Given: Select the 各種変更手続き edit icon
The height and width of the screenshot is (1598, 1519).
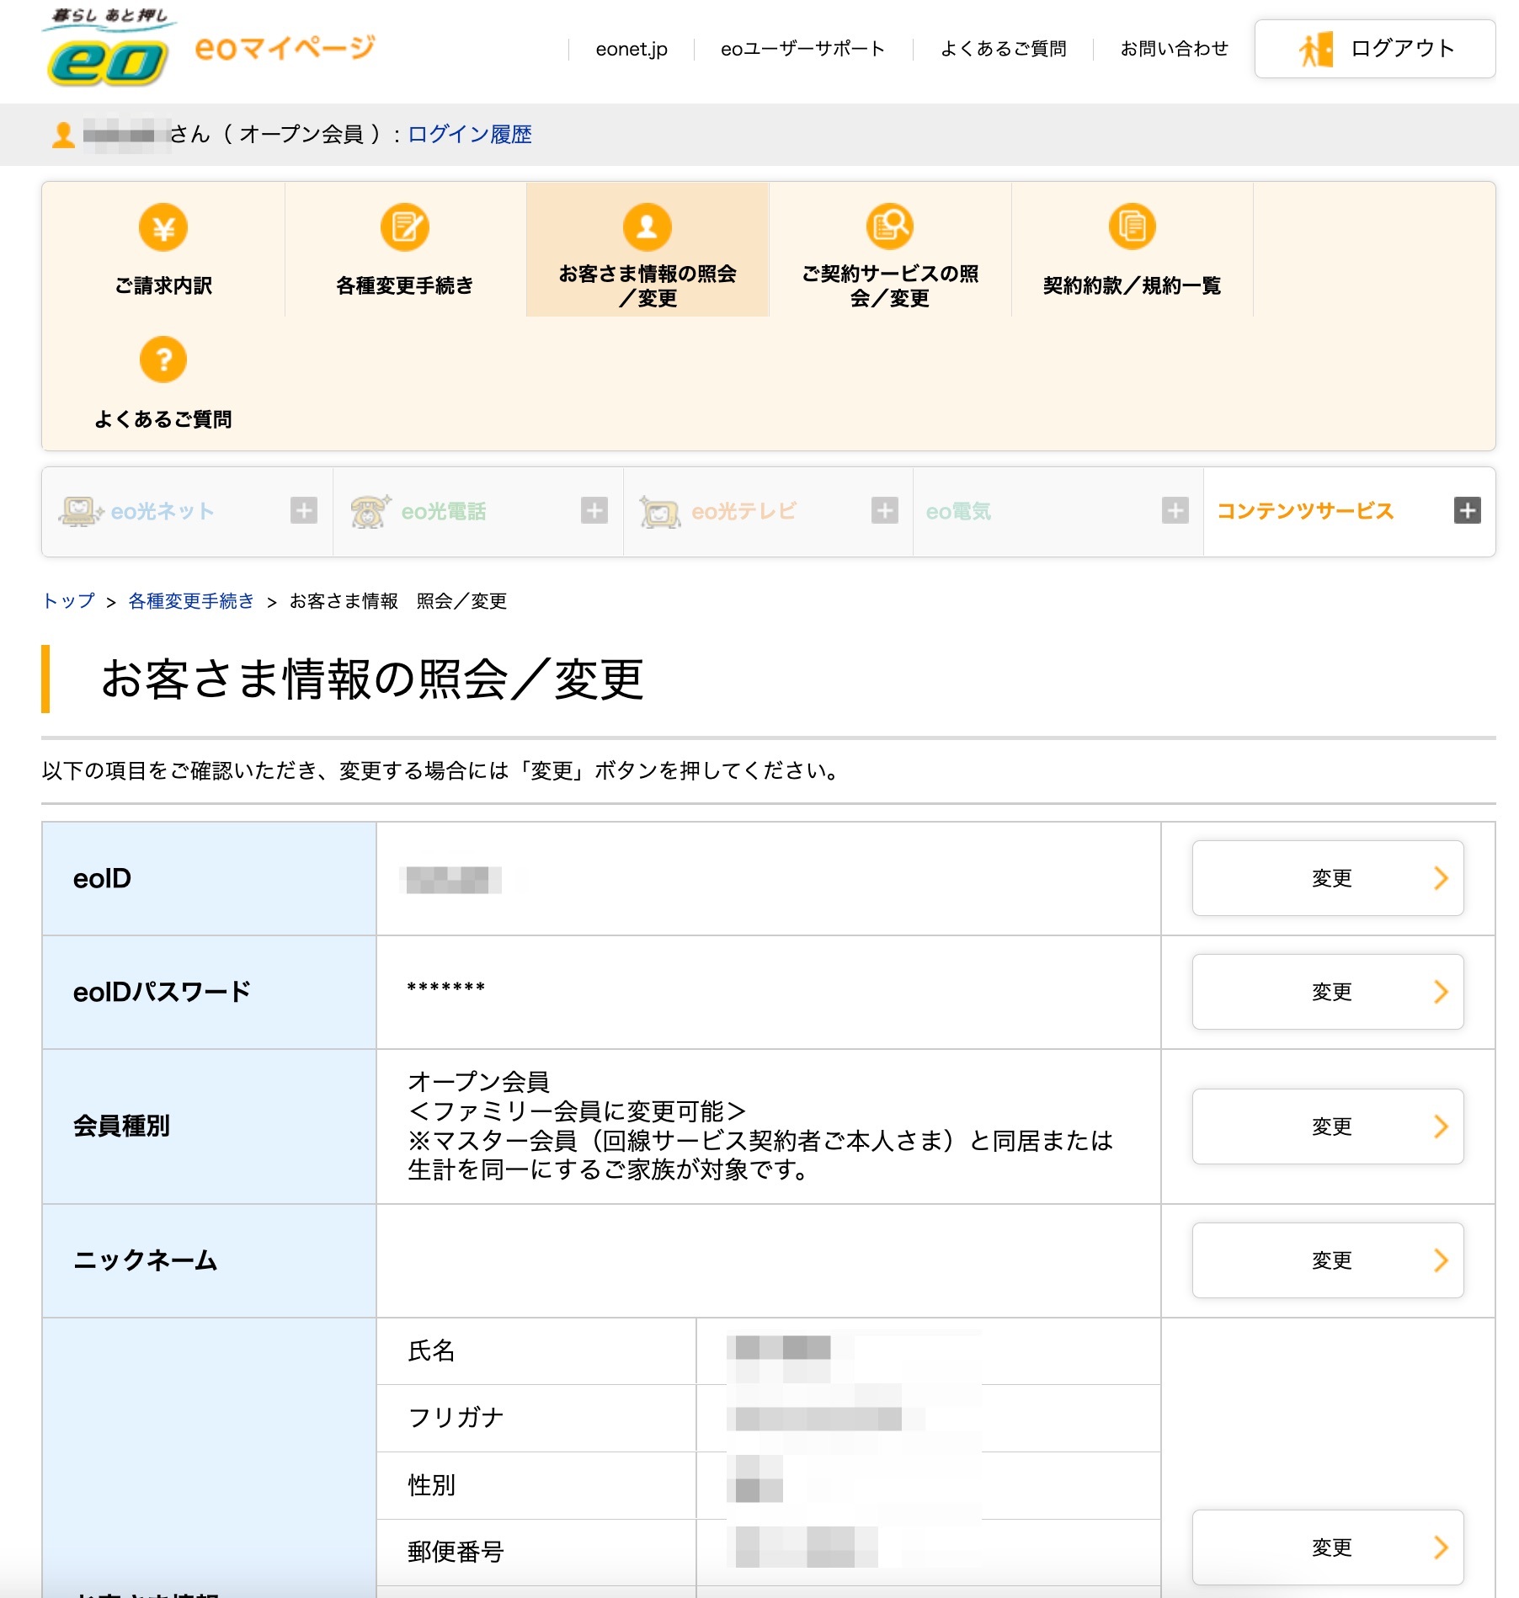Looking at the screenshot, I should [x=405, y=227].
